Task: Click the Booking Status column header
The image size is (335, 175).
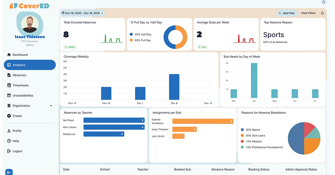Action: point(259,170)
